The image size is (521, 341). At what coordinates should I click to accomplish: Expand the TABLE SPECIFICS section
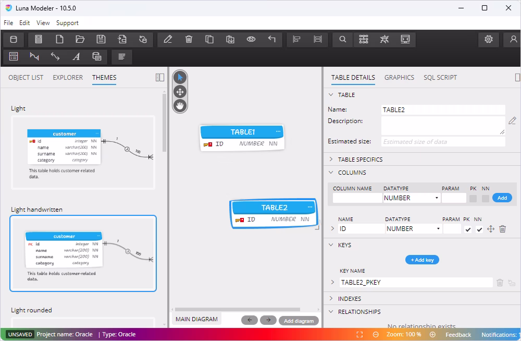(331, 160)
